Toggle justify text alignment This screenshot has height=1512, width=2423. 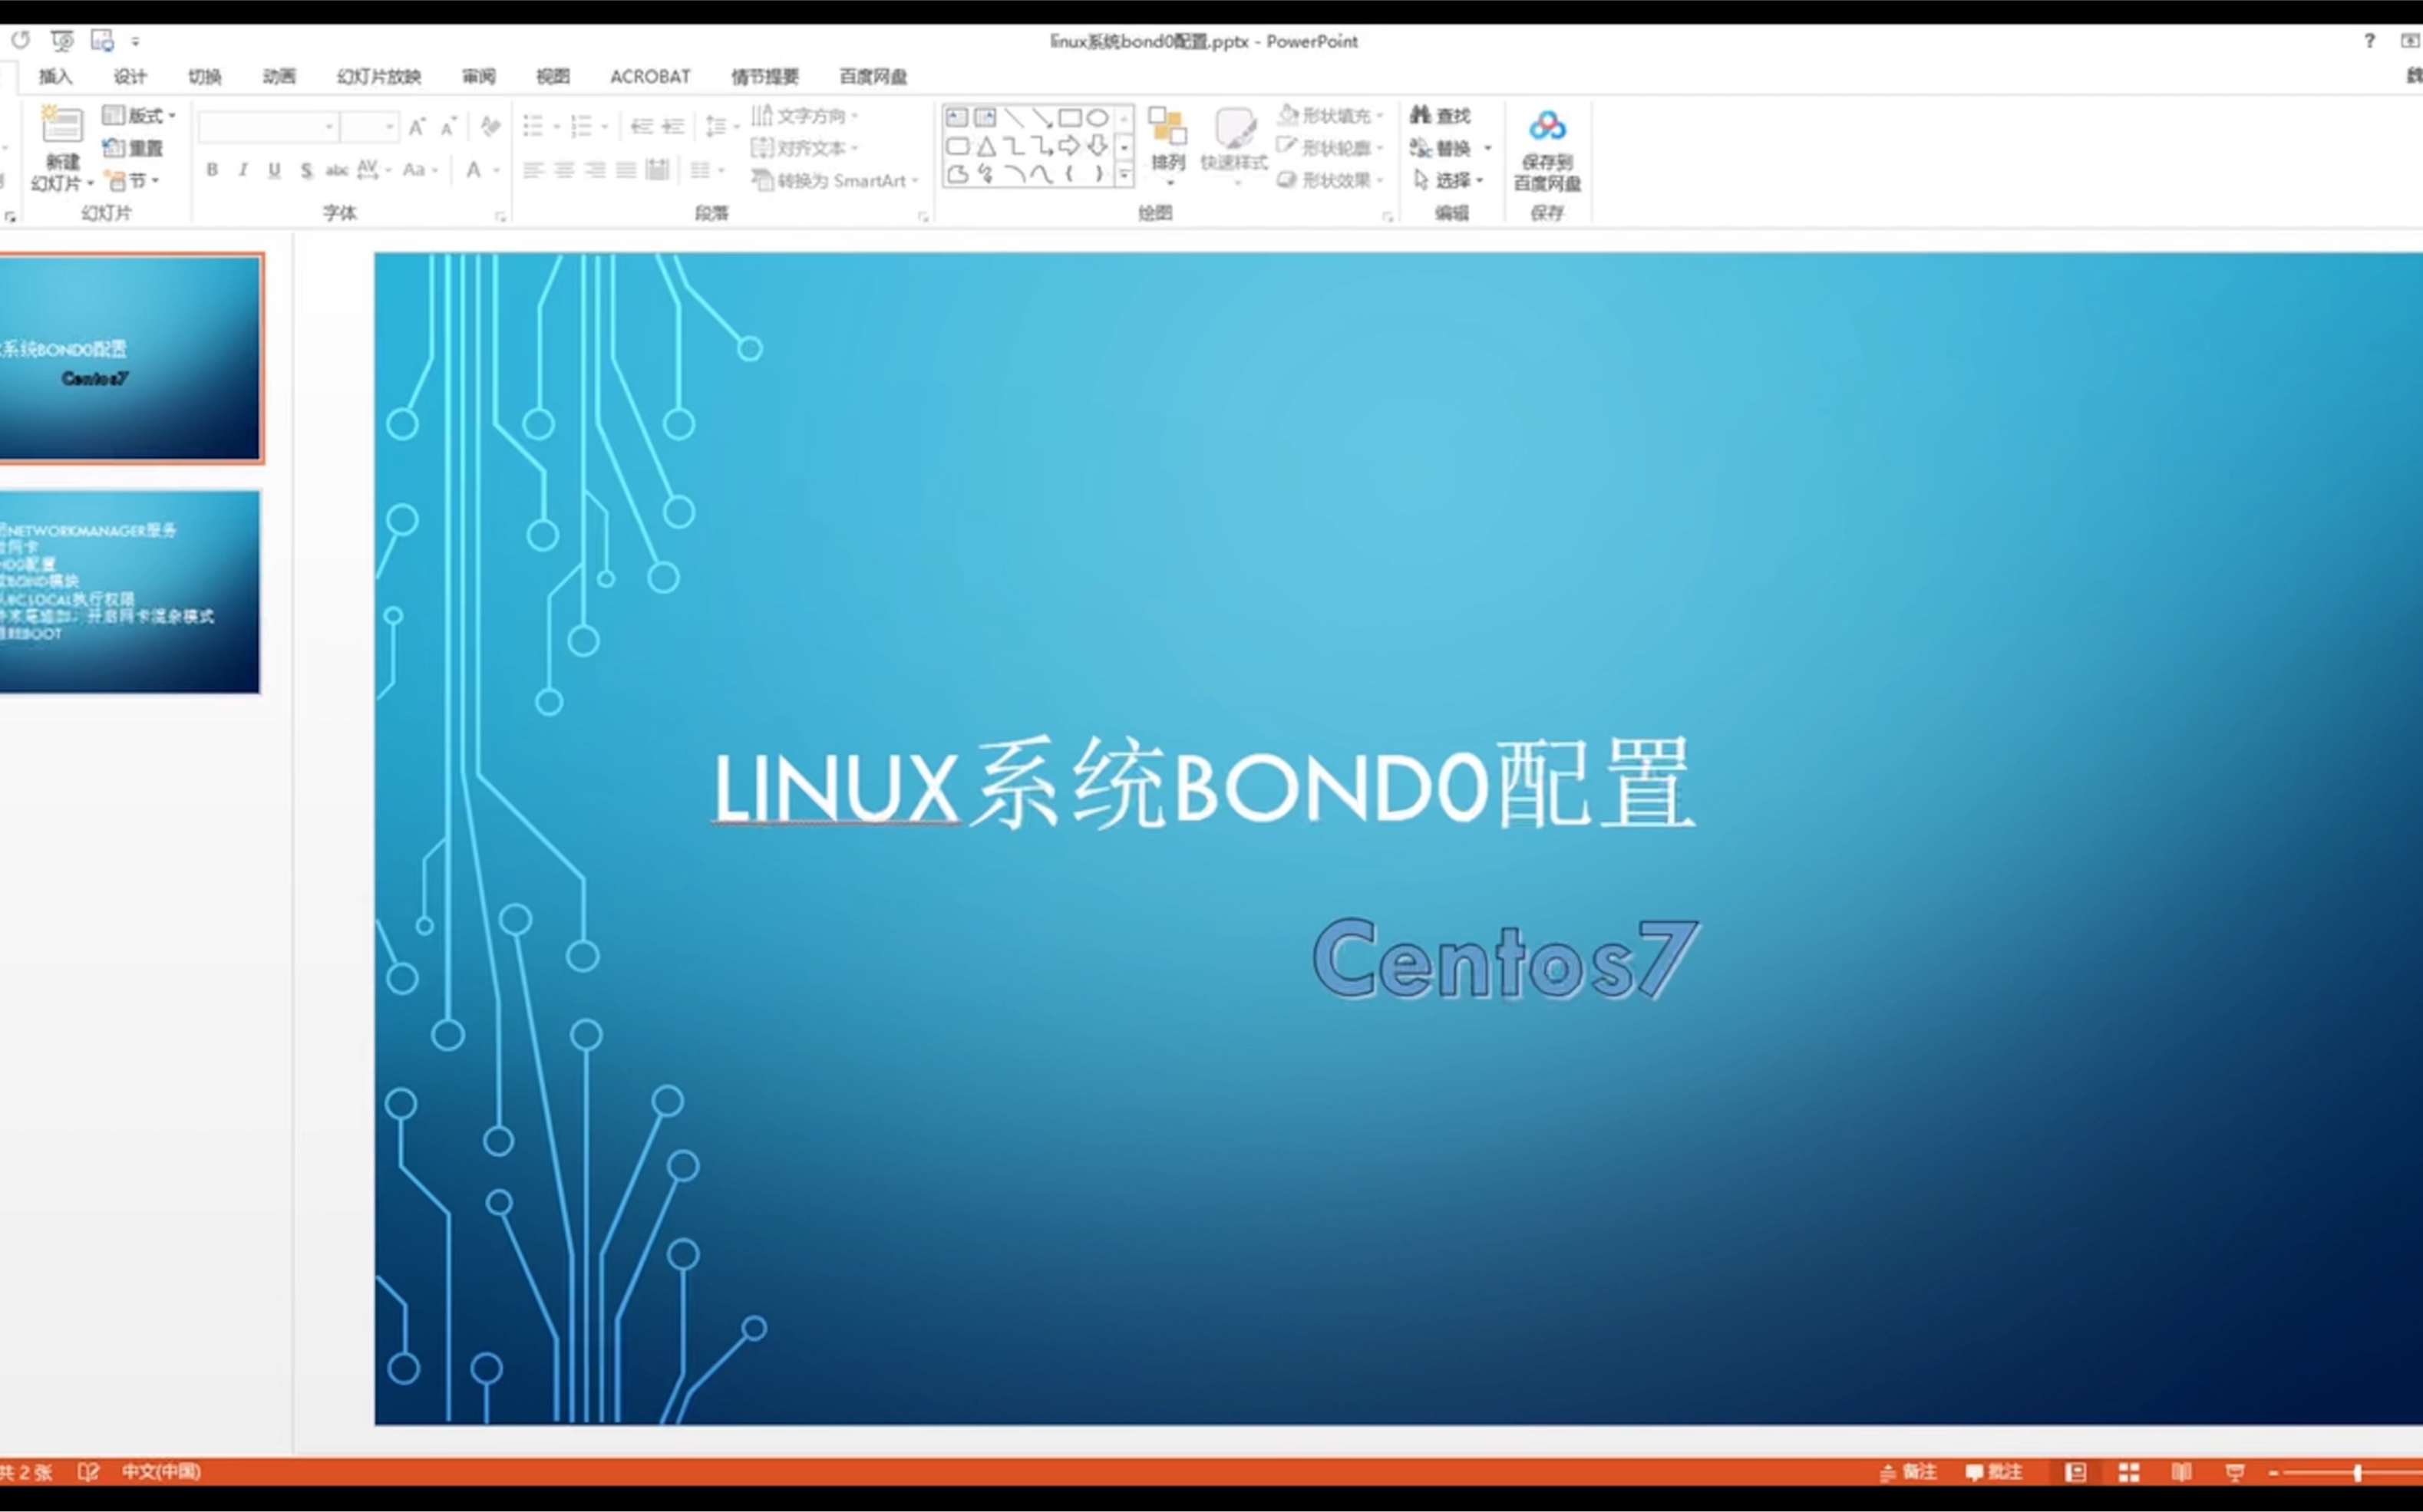click(626, 170)
